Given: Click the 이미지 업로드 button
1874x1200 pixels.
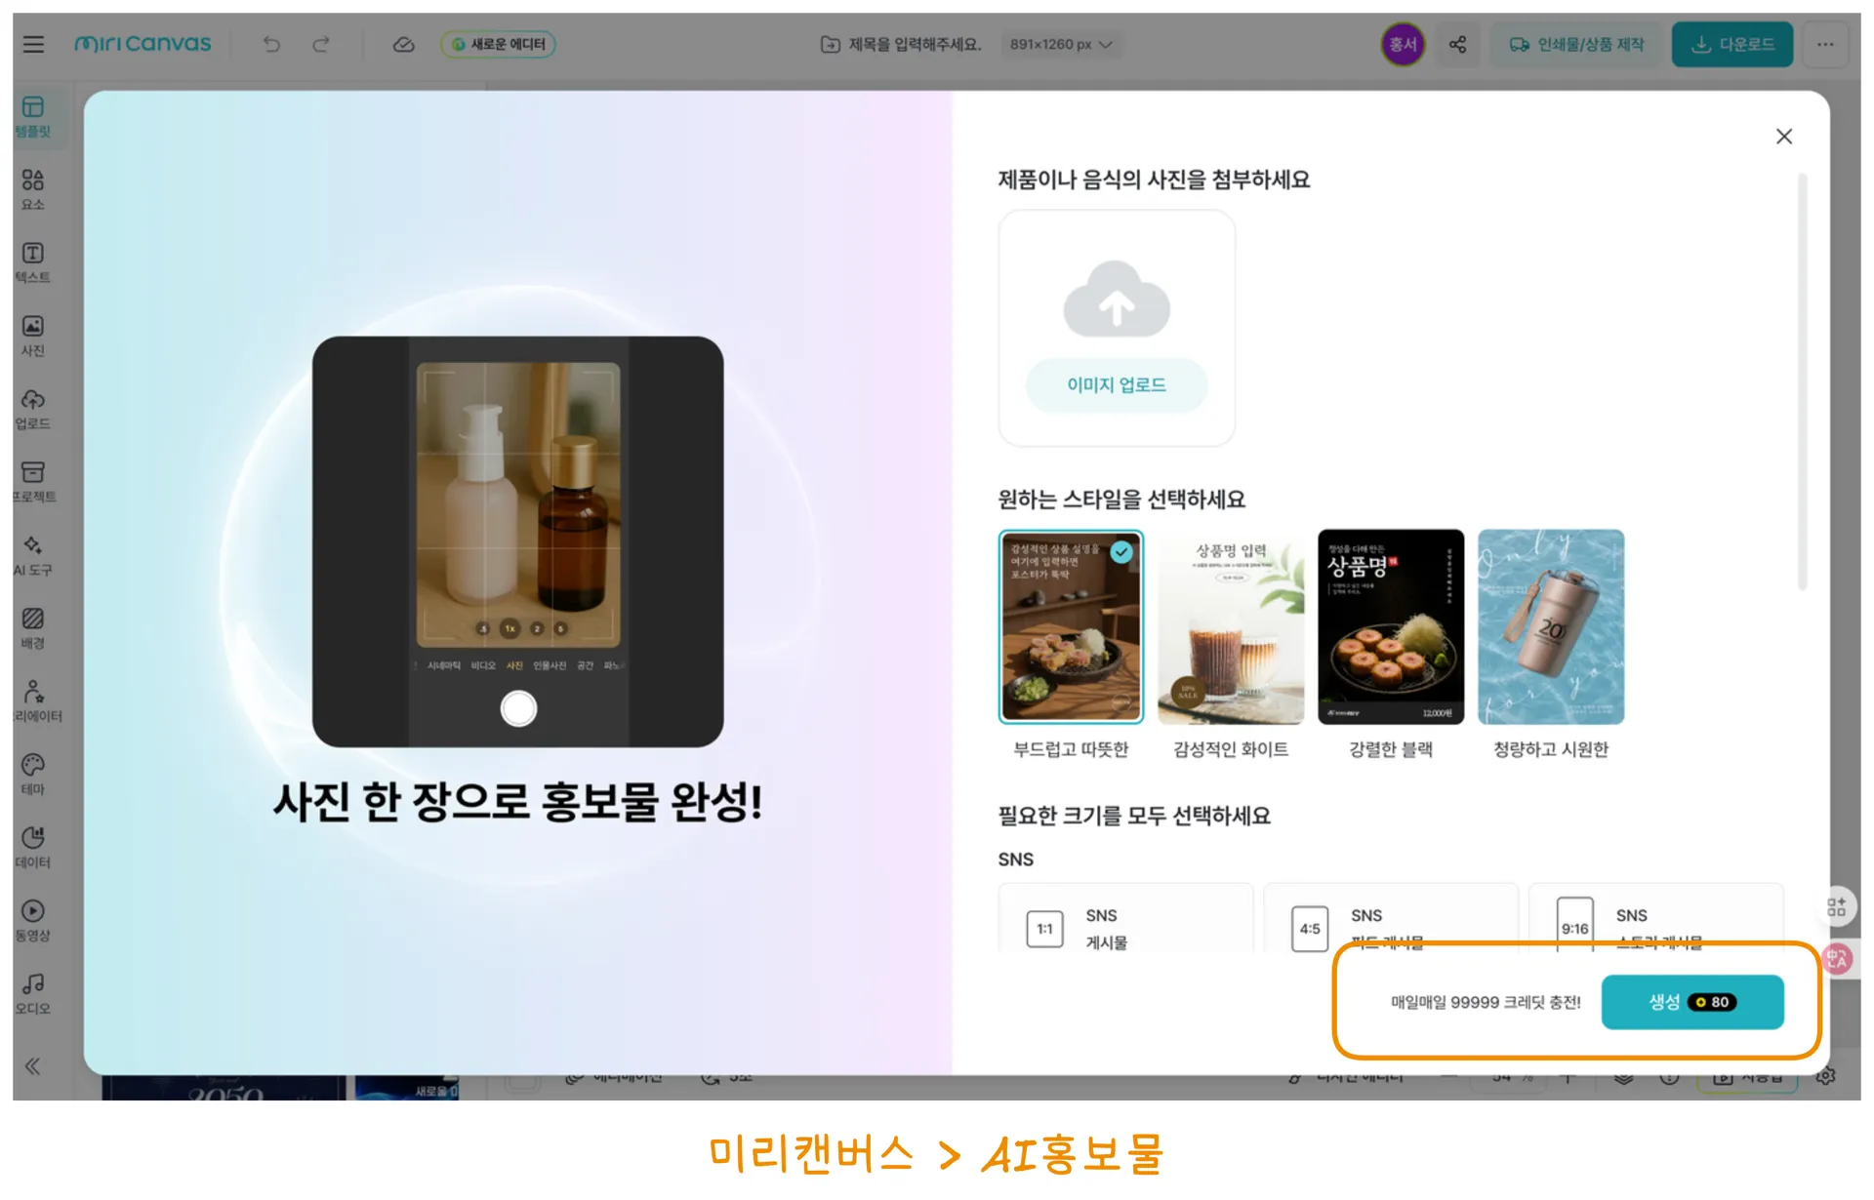Looking at the screenshot, I should 1116,384.
